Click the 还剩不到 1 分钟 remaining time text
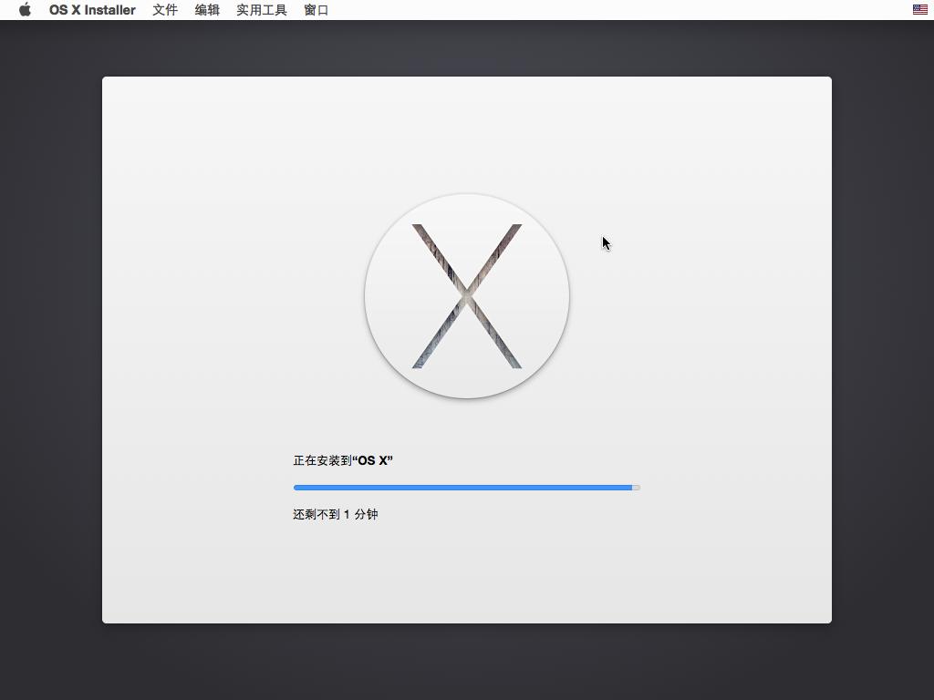Screen dimensions: 934x700 tap(335, 514)
